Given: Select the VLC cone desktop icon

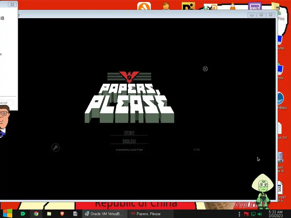Looking at the screenshot, I should tap(233, 6).
